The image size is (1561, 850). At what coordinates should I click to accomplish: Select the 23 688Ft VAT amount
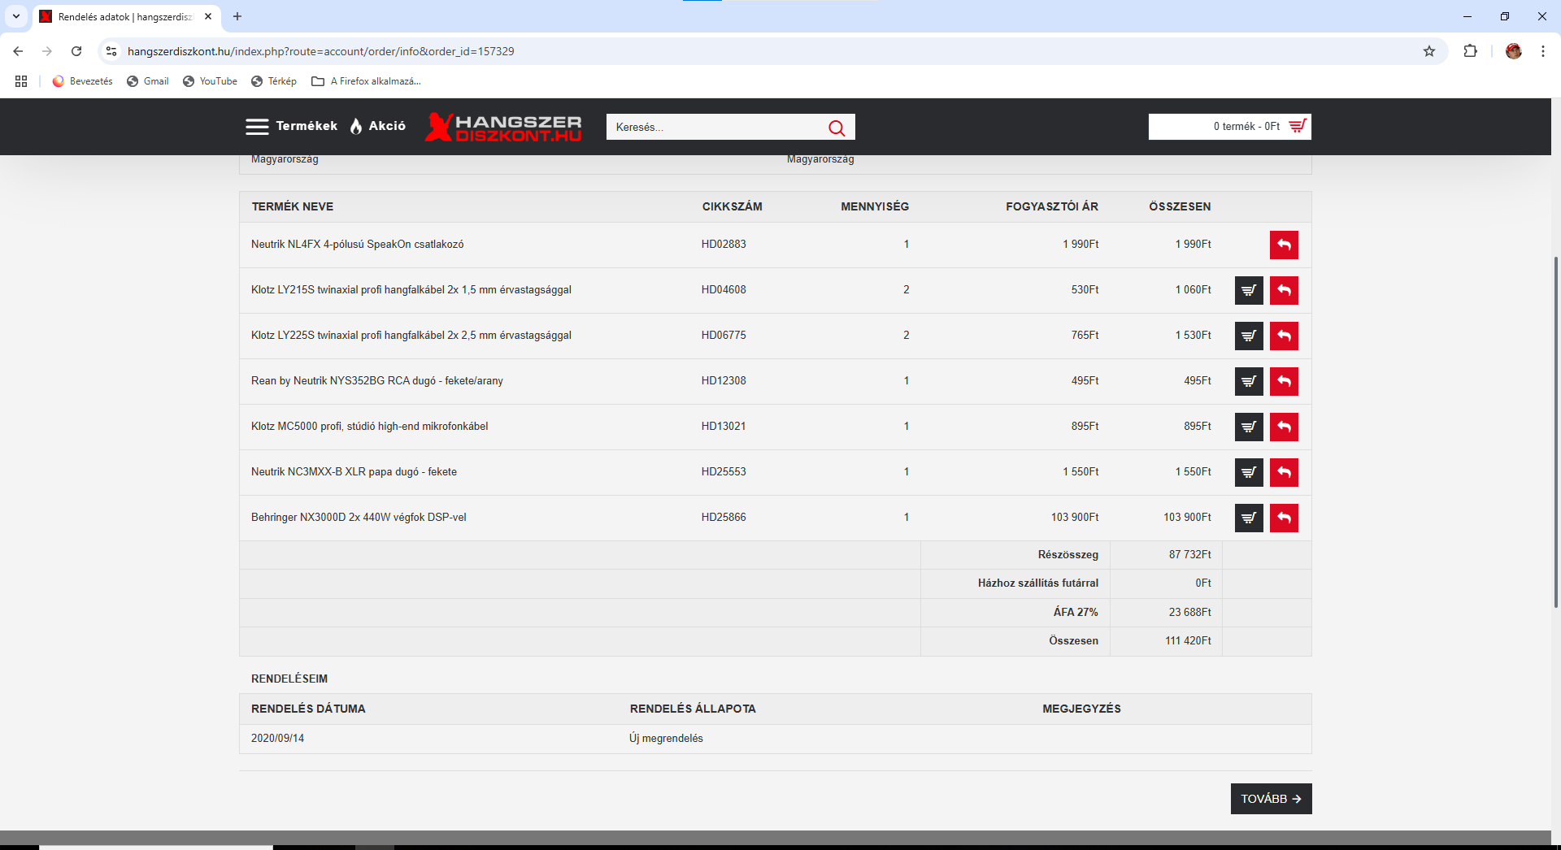coord(1190,613)
